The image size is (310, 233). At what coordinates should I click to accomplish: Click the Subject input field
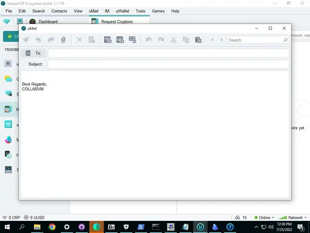click(x=168, y=64)
